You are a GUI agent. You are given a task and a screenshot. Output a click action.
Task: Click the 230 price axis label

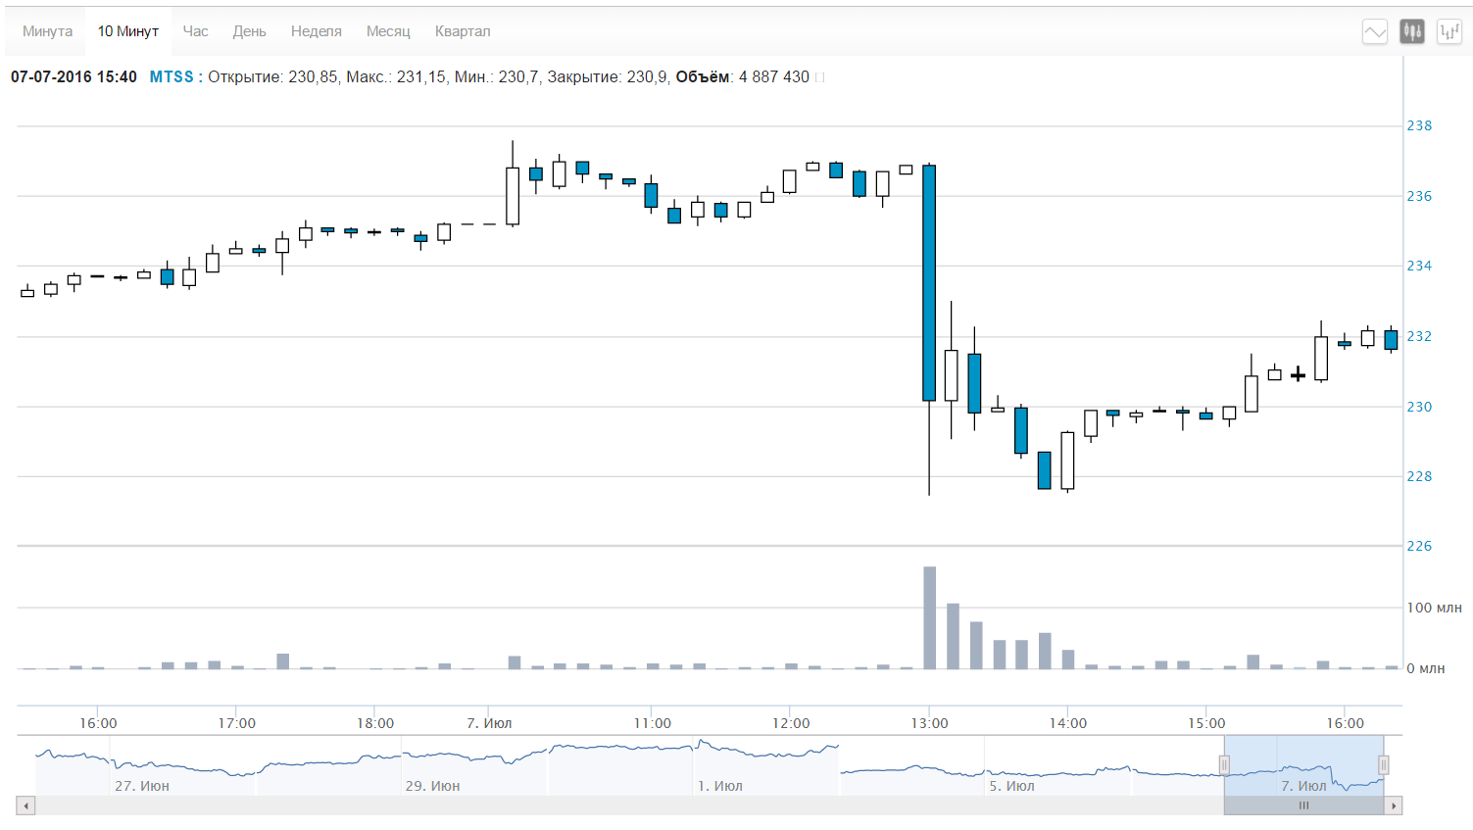tap(1419, 408)
